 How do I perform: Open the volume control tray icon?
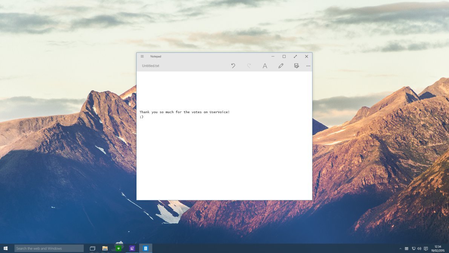pos(420,249)
